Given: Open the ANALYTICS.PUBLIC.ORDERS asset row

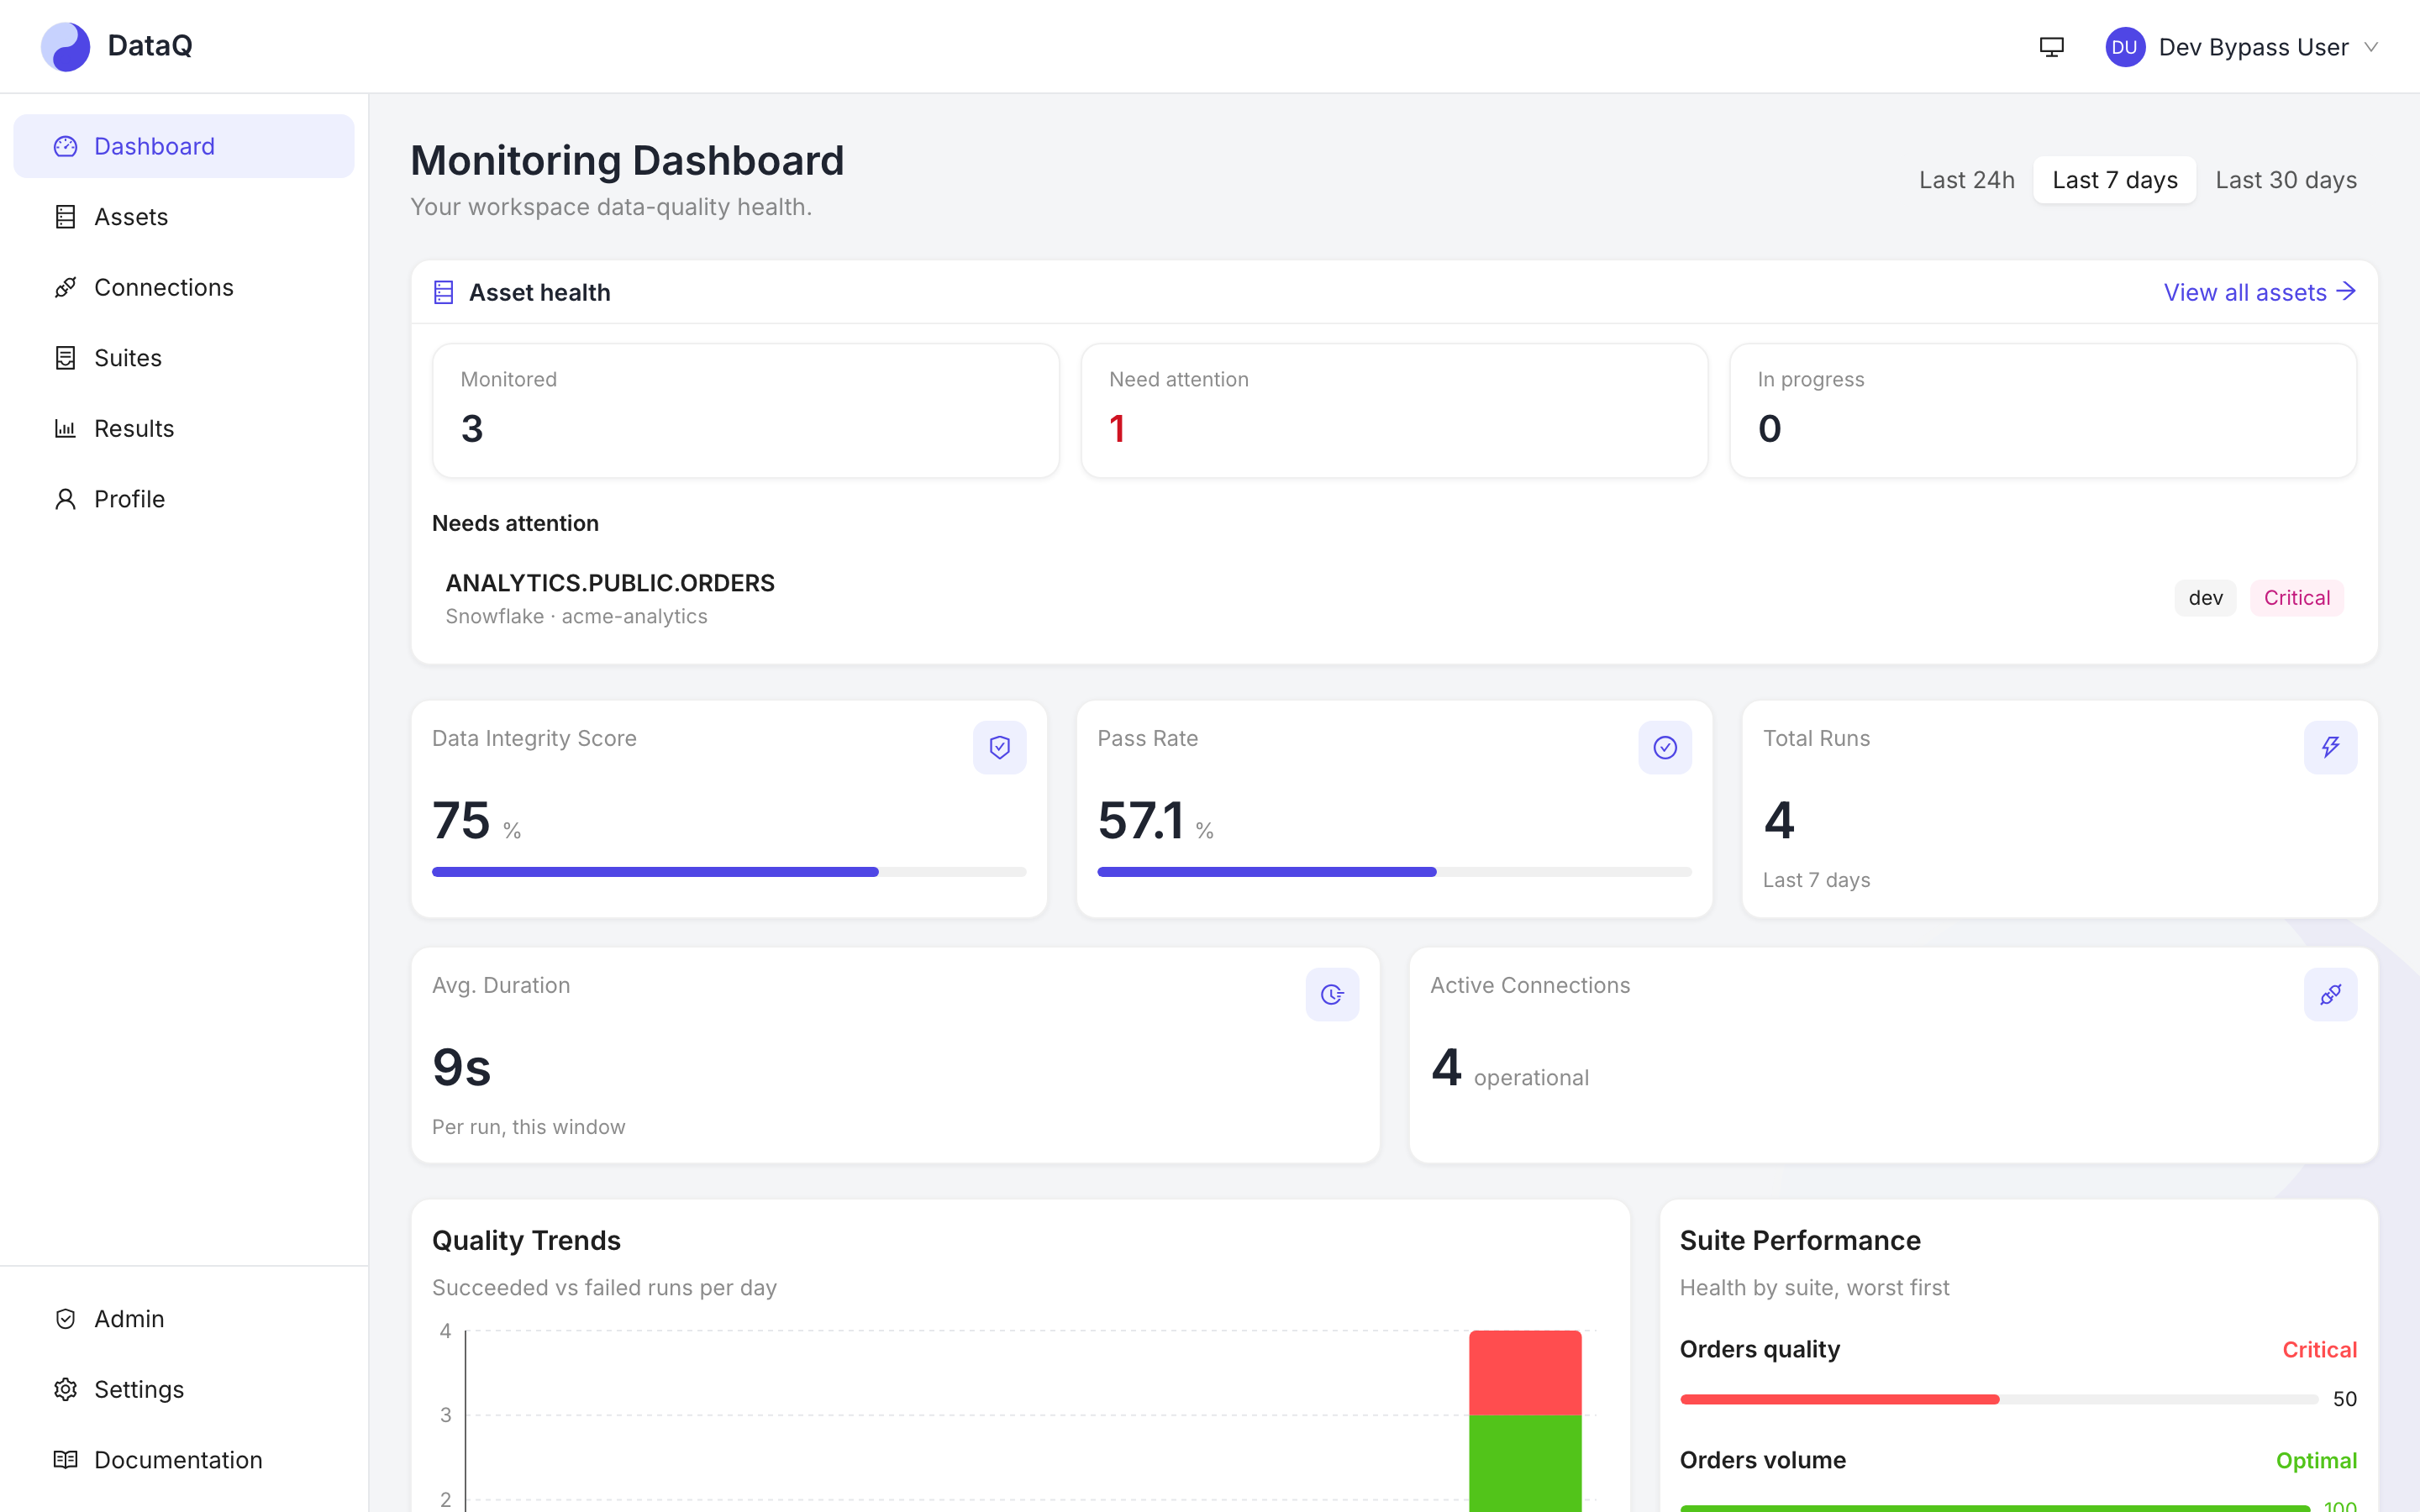Looking at the screenshot, I should click(1394, 598).
